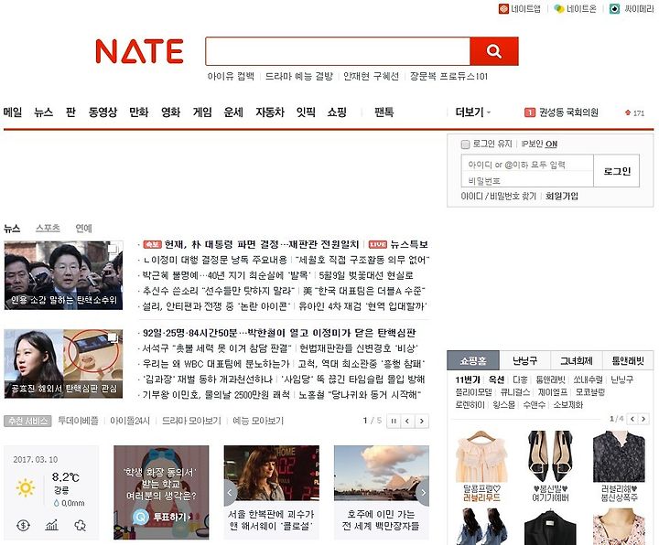This screenshot has width=659, height=545.
Task: Open 옥션 shopping link
Action: [496, 379]
